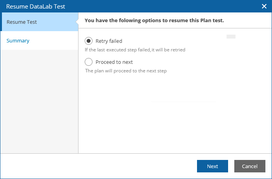This screenshot has width=272, height=179.
Task: Select the Retry failed radio button
Action: [x=89, y=41]
